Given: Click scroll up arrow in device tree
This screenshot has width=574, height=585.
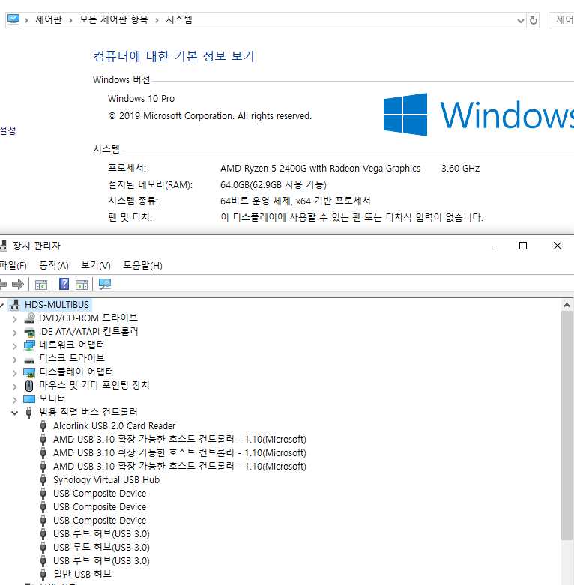Looking at the screenshot, I should point(567,305).
